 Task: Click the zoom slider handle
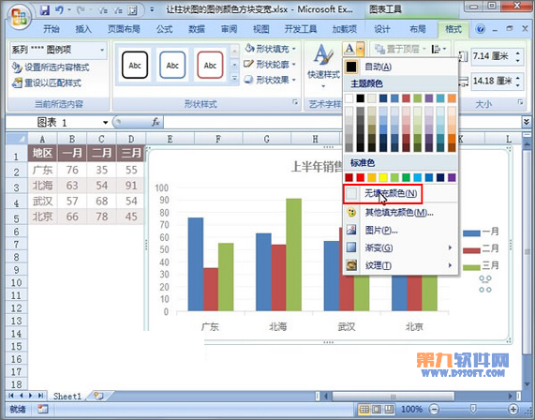(x=473, y=409)
